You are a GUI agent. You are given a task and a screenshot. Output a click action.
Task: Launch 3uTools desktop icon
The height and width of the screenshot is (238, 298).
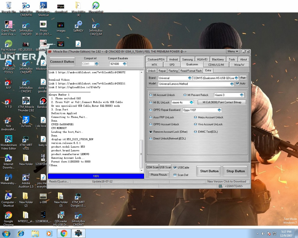[26, 122]
